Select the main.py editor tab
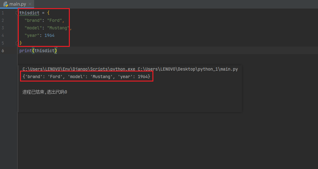Viewport: 318px width, 169px height. point(18,4)
